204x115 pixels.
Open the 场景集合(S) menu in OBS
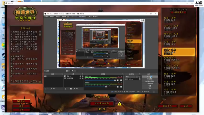[x=82, y=17]
